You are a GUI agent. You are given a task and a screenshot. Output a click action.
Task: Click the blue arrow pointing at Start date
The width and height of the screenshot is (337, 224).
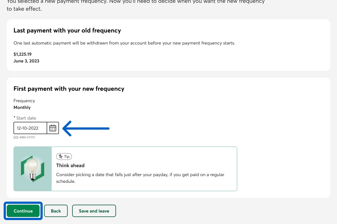pos(86,129)
